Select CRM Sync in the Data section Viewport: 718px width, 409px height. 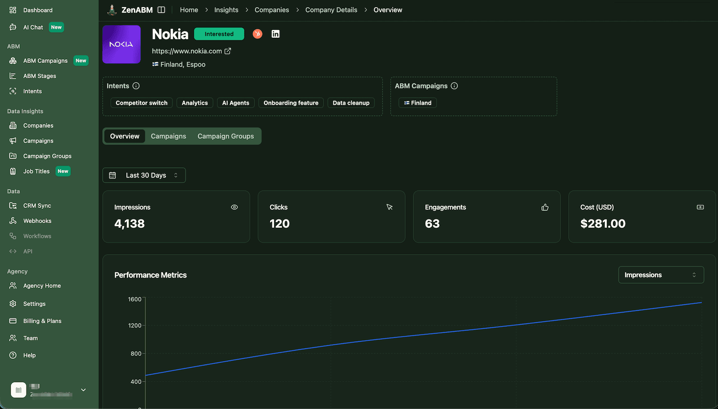click(x=37, y=205)
